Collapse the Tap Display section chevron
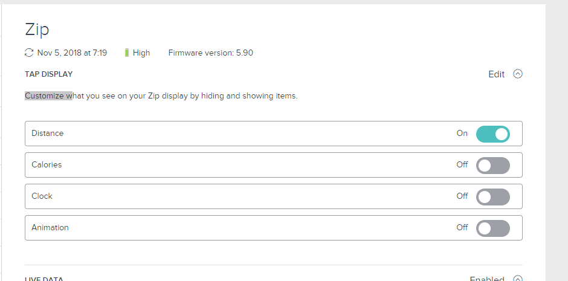Viewport: 568px width, 281px height. 517,74
